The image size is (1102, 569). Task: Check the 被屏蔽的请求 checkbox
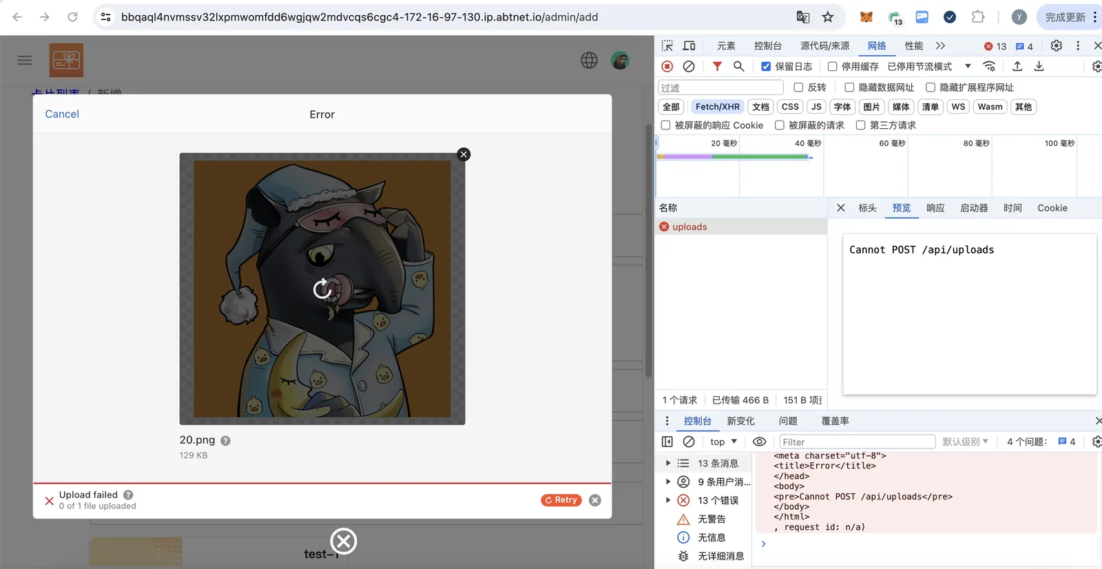[780, 125]
